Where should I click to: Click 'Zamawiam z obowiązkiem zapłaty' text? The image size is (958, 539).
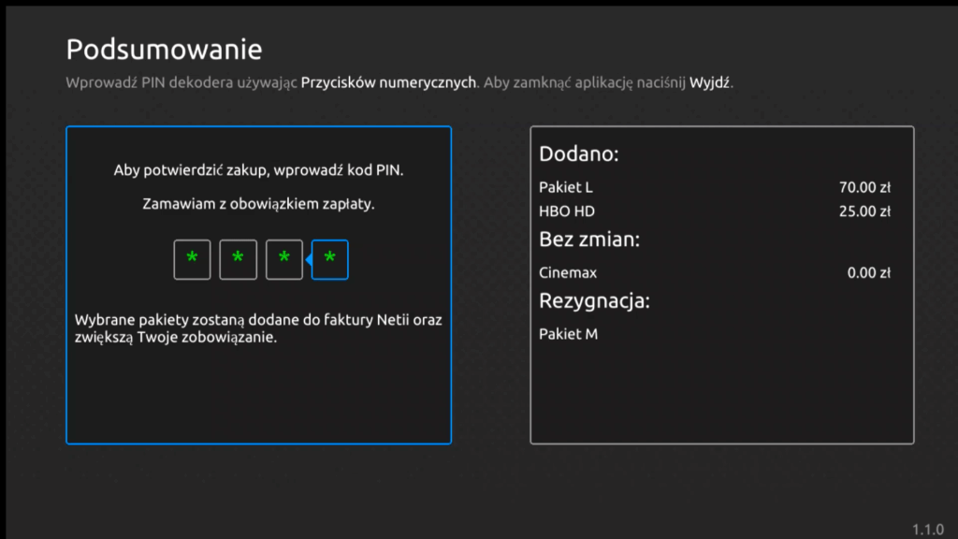pos(258,204)
